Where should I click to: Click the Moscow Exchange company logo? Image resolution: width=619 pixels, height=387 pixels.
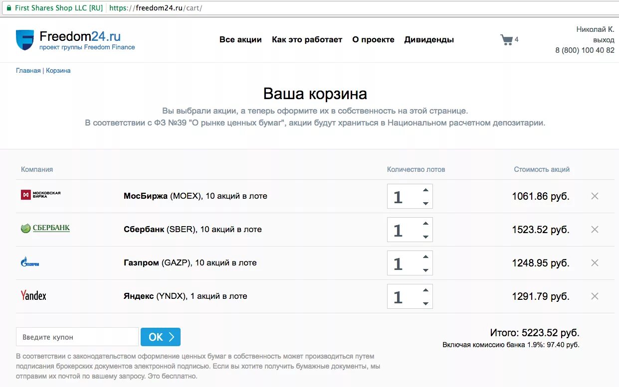coord(41,195)
